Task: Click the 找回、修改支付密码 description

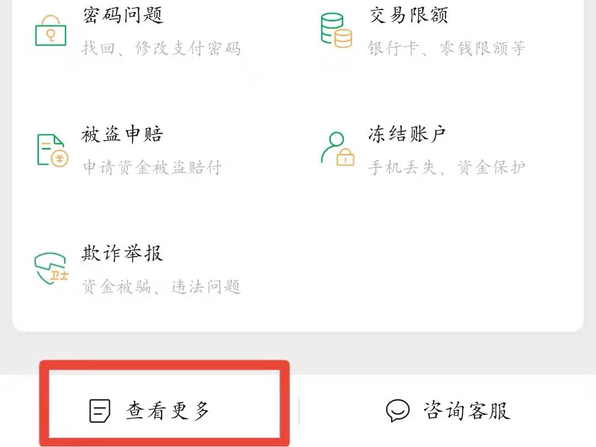Action: (x=162, y=49)
